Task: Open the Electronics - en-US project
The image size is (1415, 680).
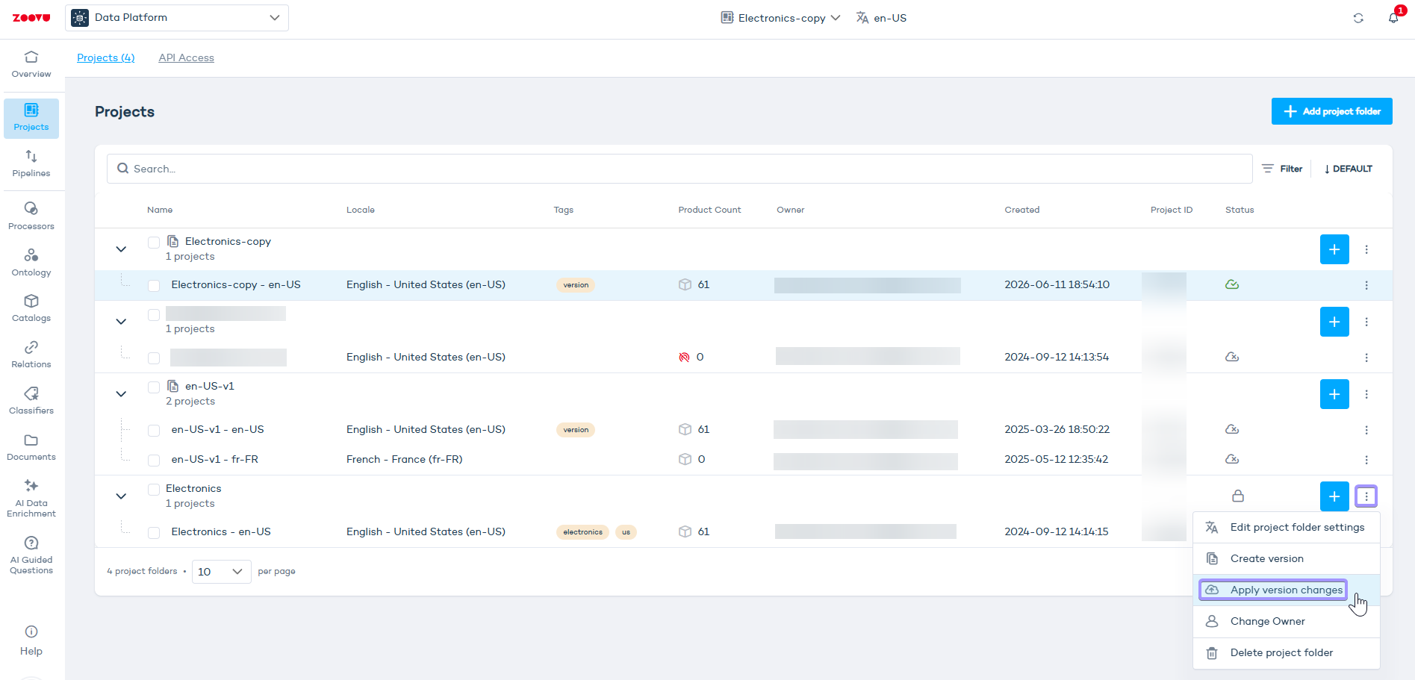Action: (221, 532)
